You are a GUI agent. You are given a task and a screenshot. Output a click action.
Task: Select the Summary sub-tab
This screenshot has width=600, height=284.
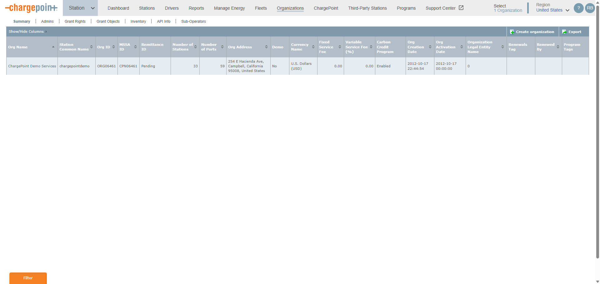[x=22, y=22]
